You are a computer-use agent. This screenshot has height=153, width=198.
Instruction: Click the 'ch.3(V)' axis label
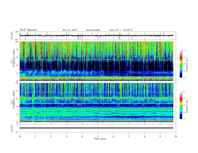12,128
